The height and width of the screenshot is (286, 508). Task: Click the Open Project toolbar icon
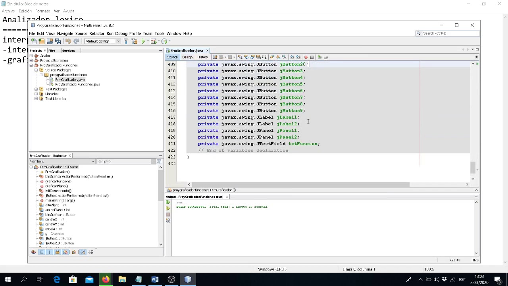pyautogui.click(x=50, y=41)
